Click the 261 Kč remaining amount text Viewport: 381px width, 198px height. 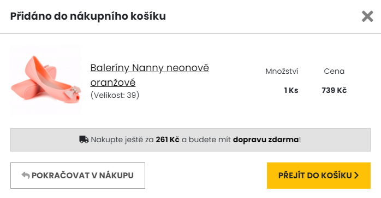(168, 139)
